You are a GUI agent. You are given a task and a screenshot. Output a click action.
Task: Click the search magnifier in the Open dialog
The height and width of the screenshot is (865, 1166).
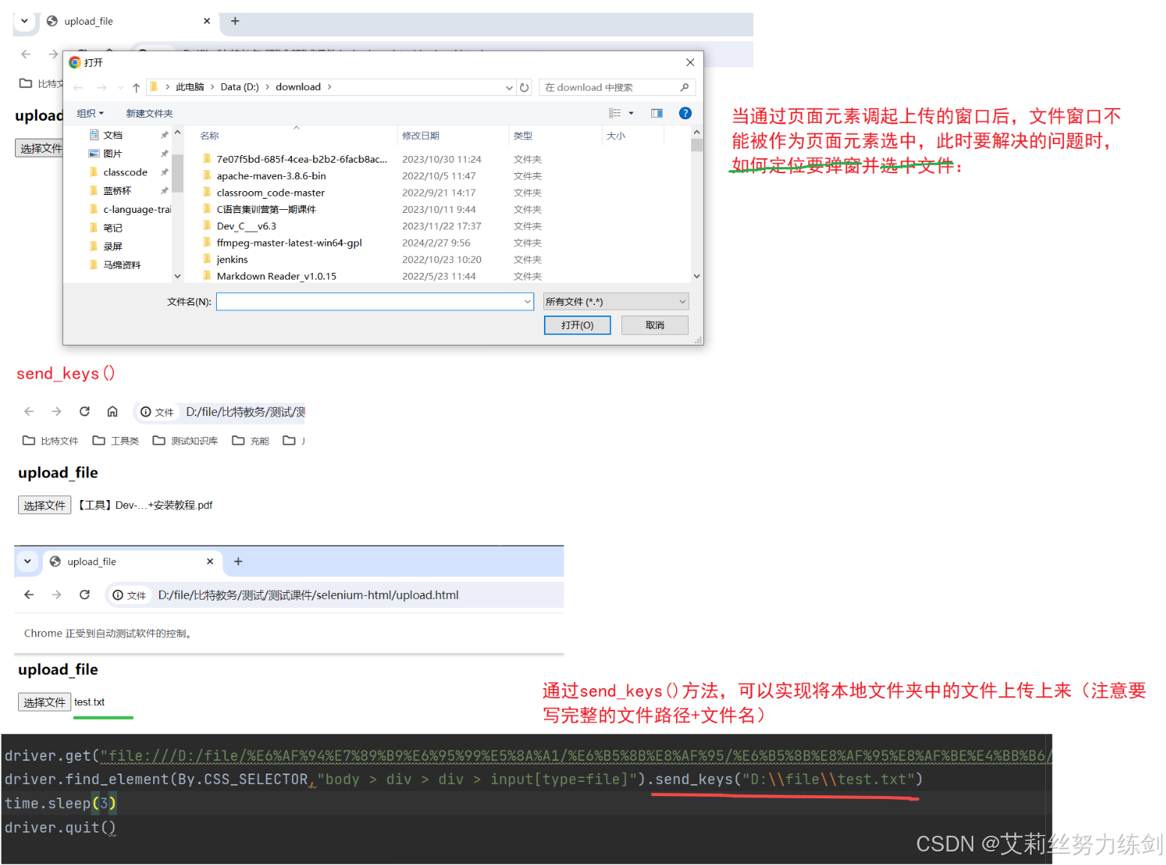tap(684, 88)
